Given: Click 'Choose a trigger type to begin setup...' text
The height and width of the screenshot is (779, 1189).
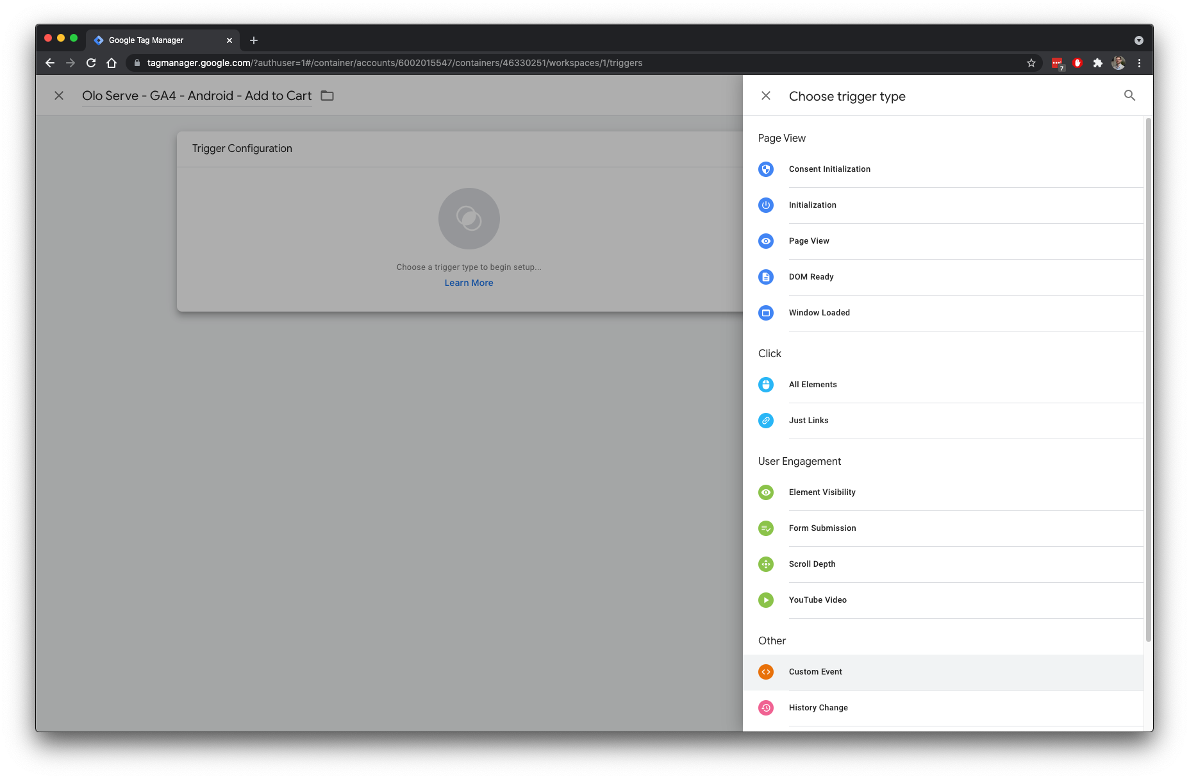Looking at the screenshot, I should coord(469,267).
